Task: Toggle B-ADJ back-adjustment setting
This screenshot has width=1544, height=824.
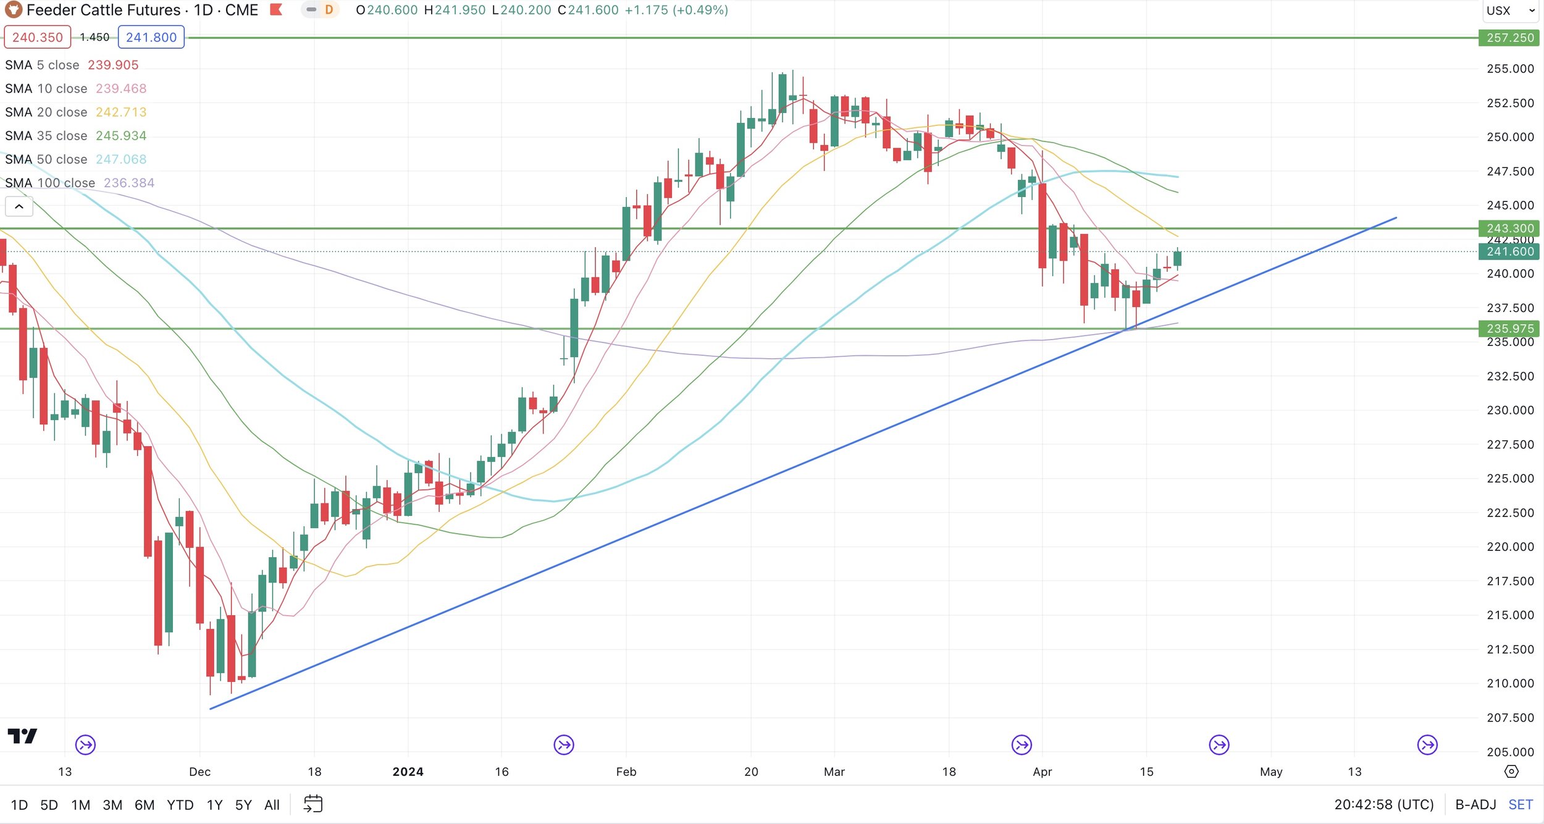Action: pos(1475,805)
